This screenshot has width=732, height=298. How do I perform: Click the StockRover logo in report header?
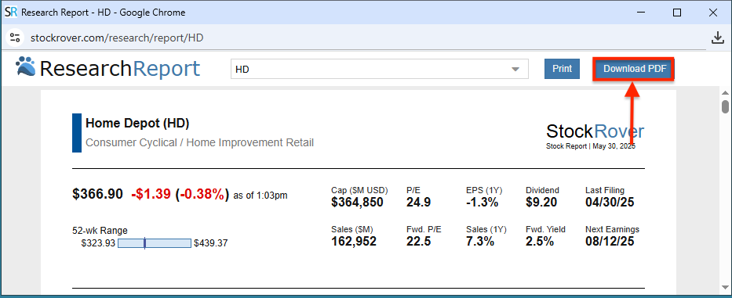[595, 131]
